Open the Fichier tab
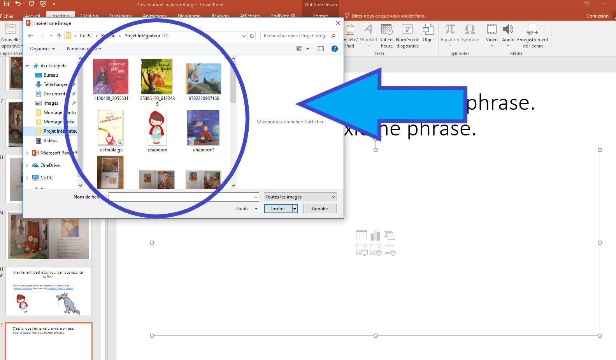 (x=7, y=16)
